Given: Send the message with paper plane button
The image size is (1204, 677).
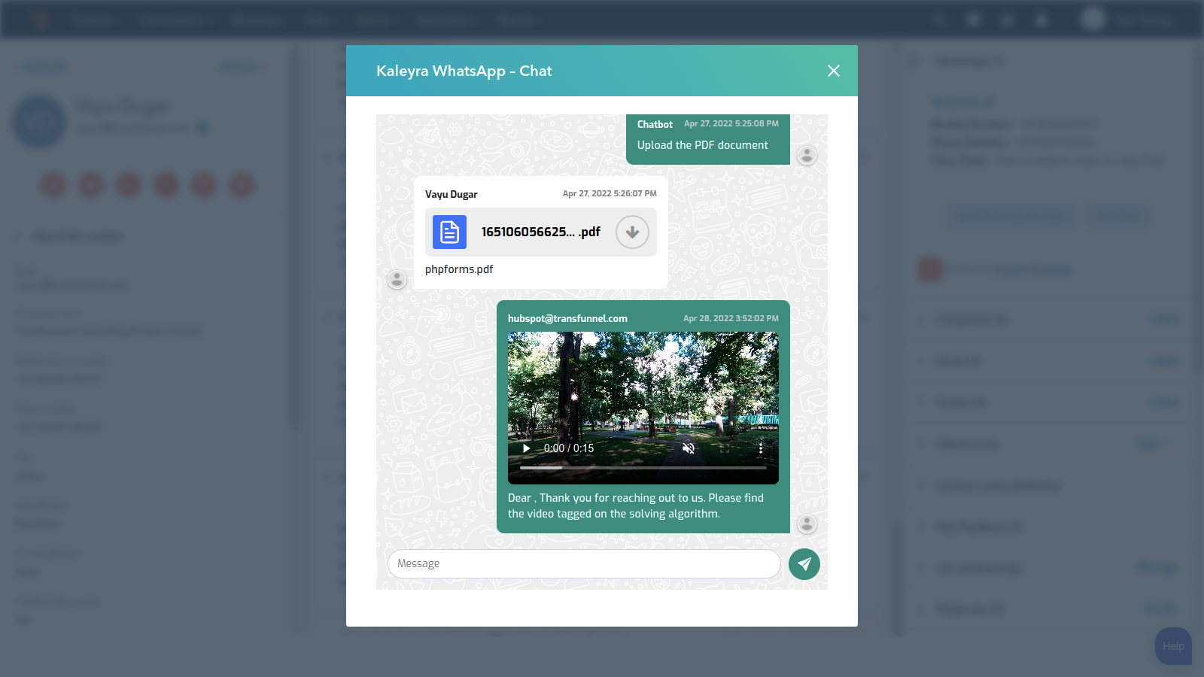Looking at the screenshot, I should (x=804, y=564).
